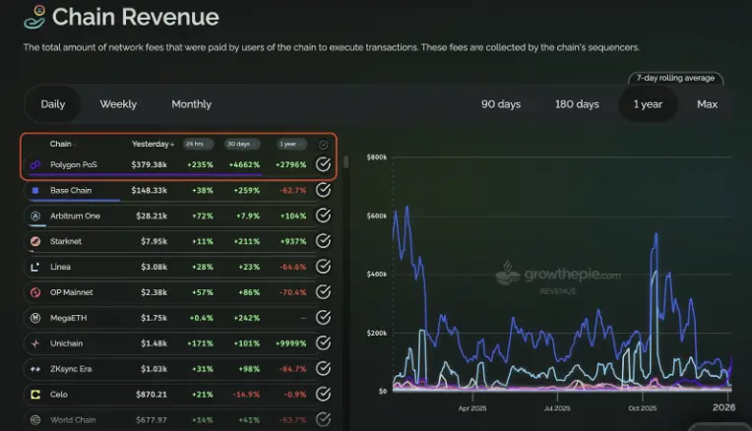The image size is (752, 431).
Task: Select the Max time range
Action: (x=707, y=104)
